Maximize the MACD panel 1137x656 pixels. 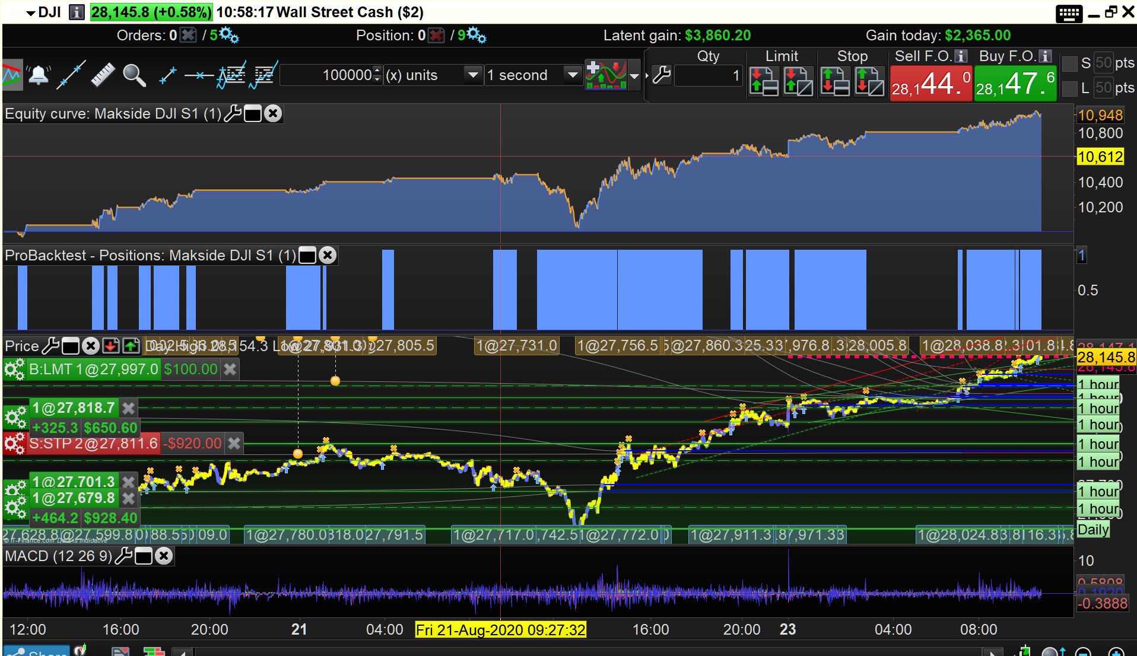(x=144, y=556)
